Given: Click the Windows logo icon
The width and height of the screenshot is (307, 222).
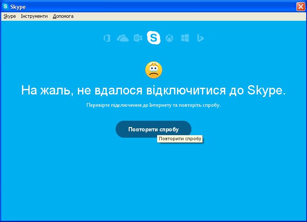Looking at the screenshot, I should coord(185,38).
